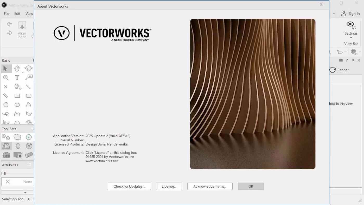Click the Check for Updates button
364x205 pixels.
[x=129, y=186]
